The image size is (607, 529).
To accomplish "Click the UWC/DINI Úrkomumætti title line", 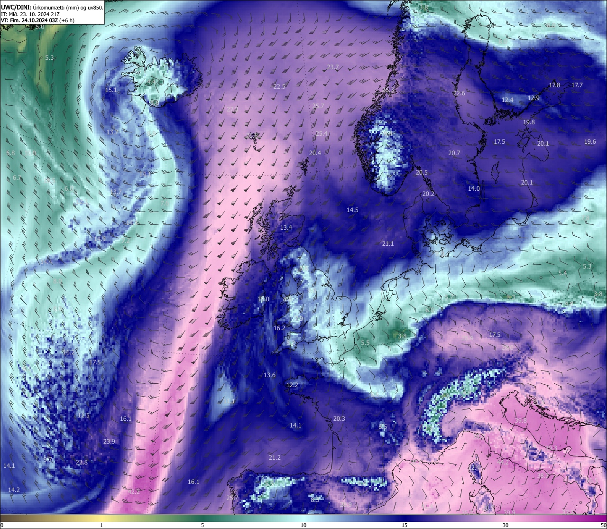I will click(52, 7).
